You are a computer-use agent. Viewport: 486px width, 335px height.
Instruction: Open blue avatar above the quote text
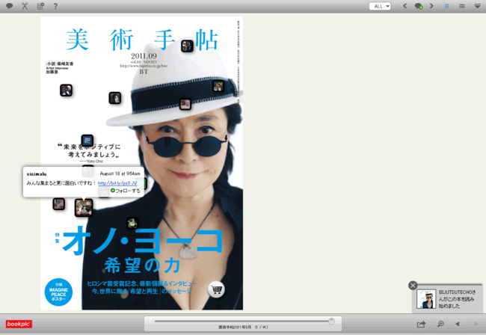click(87, 141)
